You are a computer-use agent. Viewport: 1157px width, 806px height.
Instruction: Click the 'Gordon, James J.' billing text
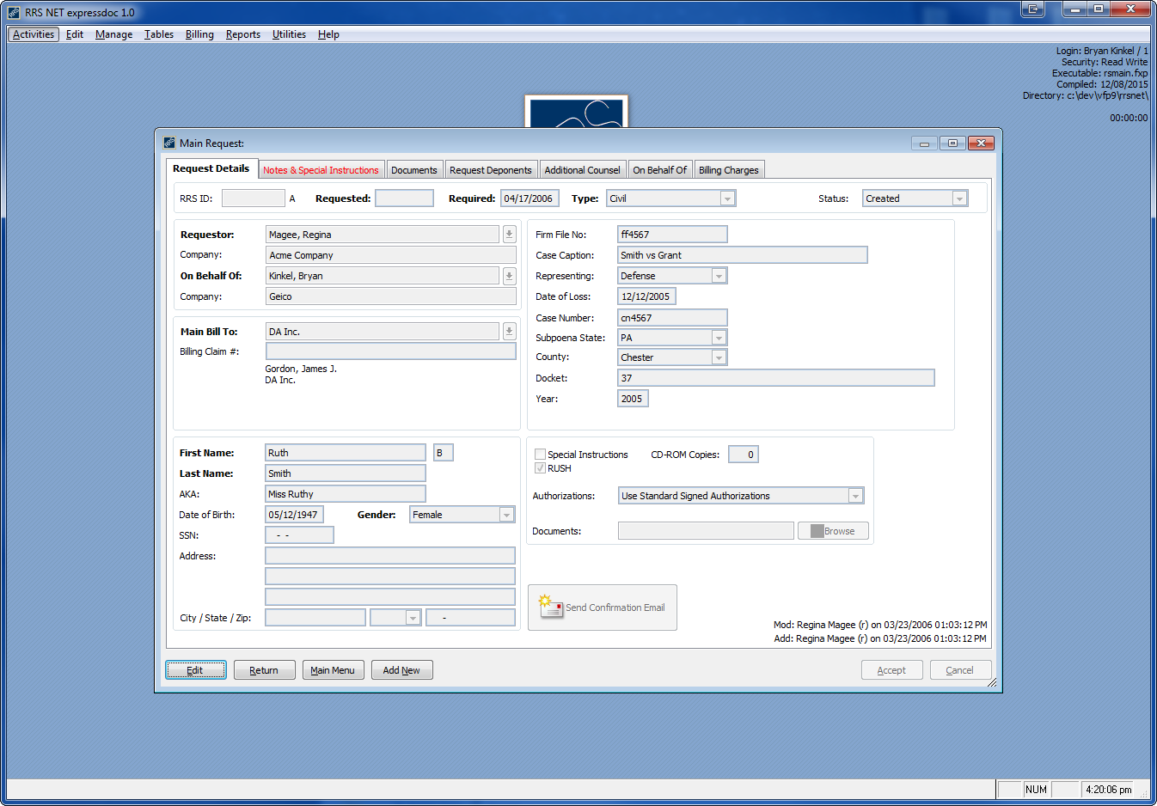tap(301, 369)
